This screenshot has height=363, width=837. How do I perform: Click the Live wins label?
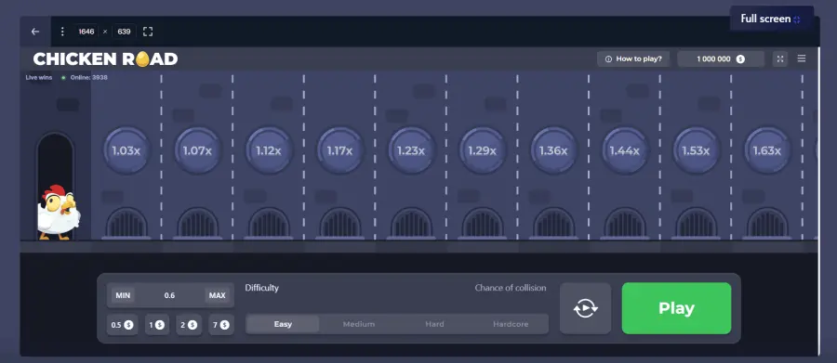click(x=39, y=77)
